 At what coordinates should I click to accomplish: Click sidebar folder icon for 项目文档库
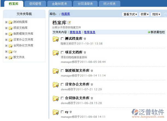(10, 28)
